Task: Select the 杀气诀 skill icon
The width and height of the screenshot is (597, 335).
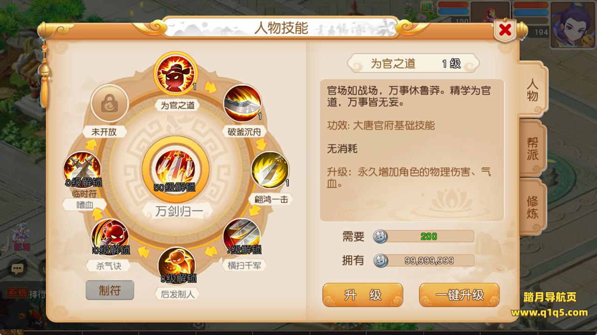Action: click(110, 236)
